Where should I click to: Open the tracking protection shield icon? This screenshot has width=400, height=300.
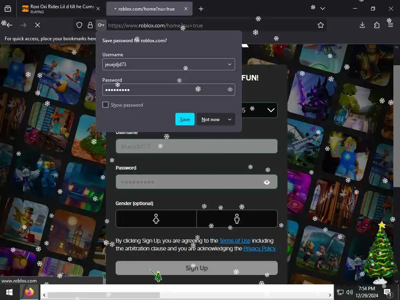79,25
